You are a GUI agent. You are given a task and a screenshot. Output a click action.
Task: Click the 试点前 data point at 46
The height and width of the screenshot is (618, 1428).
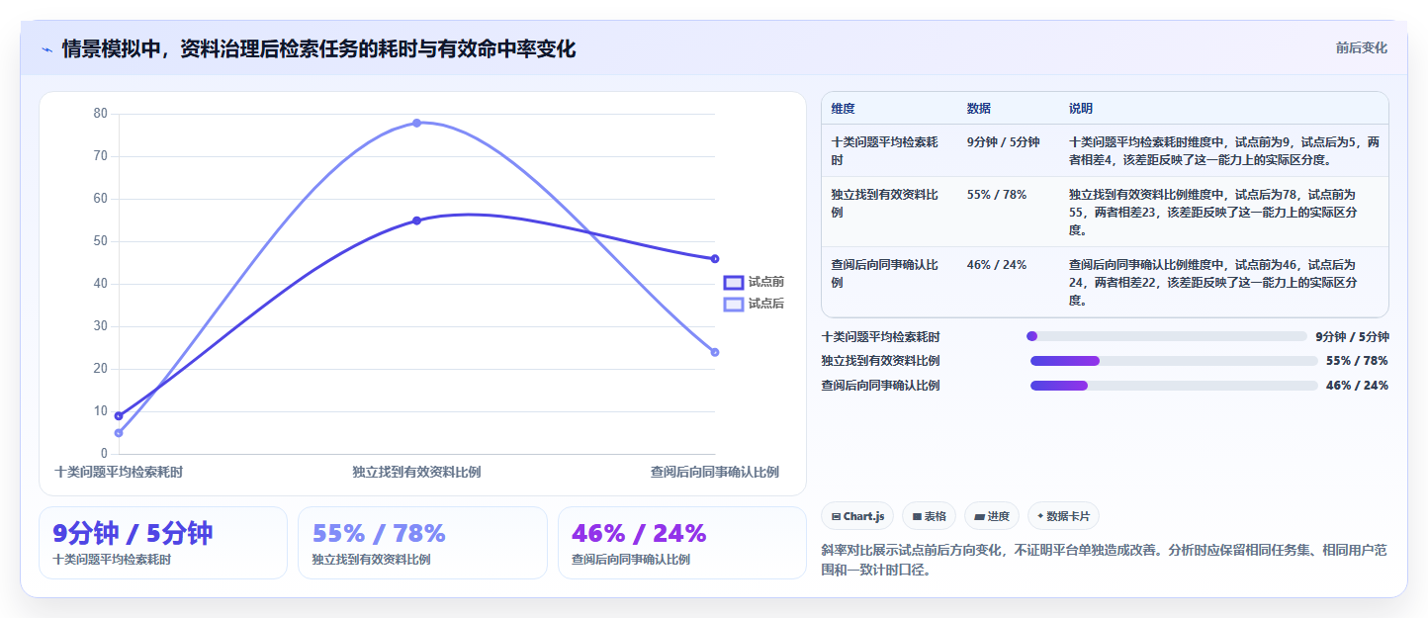714,259
